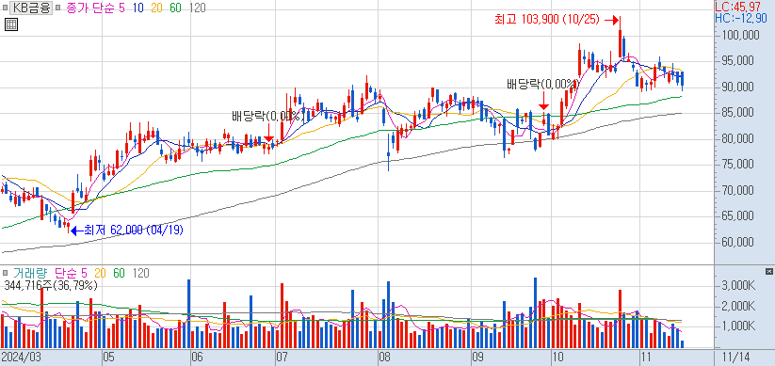Image resolution: width=775 pixels, height=366 pixels.
Task: Click the 배당락(0.00%) marker near October
Action: click(x=543, y=84)
